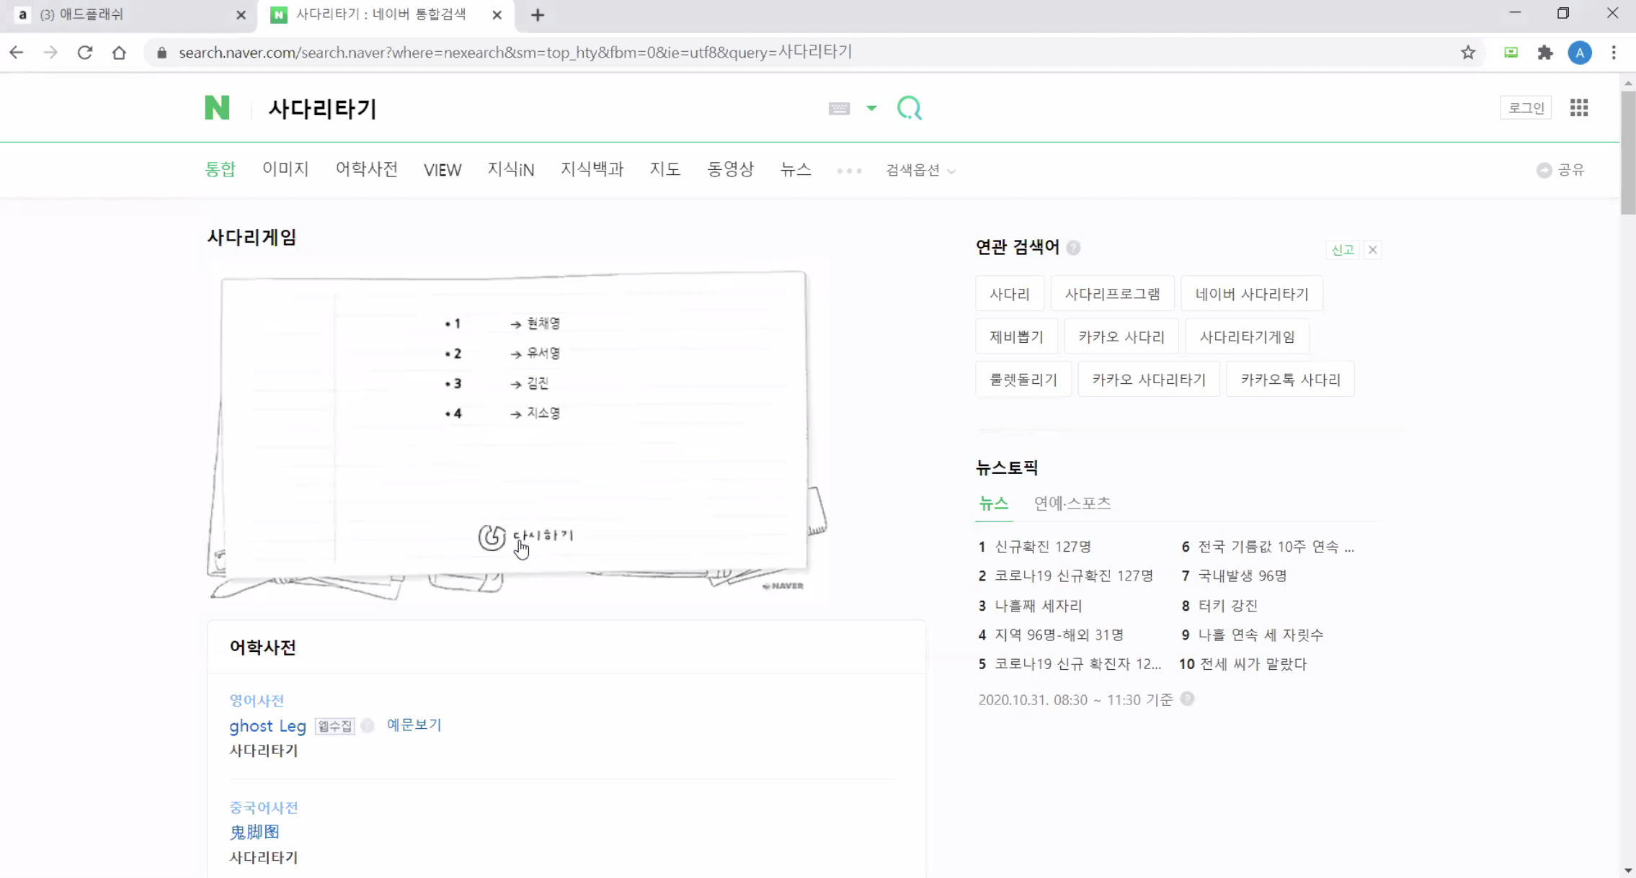Click the green magnifier search icon
Viewport: 1636px width, 878px height.
coord(910,108)
